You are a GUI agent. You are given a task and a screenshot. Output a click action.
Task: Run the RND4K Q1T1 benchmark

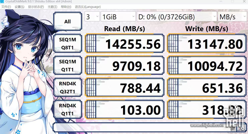tap(67, 109)
